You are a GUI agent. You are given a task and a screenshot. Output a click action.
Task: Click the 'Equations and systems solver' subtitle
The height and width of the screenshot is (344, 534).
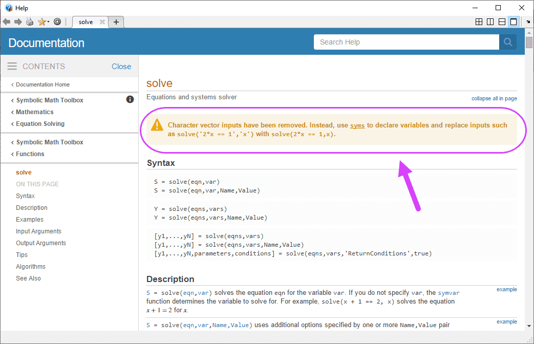coord(191,97)
